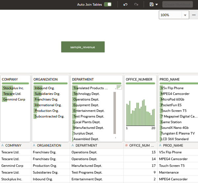Select the sample_revenue table node
The width and height of the screenshot is (198, 183).
pyautogui.click(x=83, y=47)
